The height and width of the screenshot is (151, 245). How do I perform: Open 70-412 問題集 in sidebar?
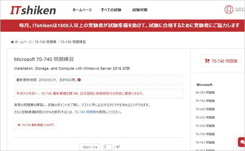(205, 117)
